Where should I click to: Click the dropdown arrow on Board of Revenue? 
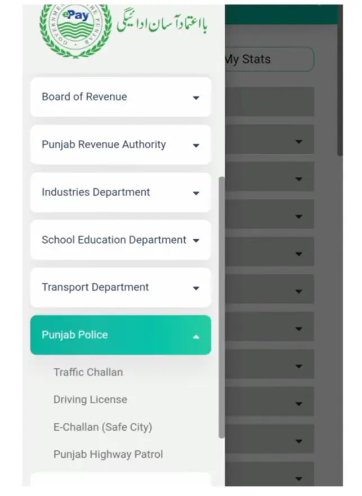196,97
